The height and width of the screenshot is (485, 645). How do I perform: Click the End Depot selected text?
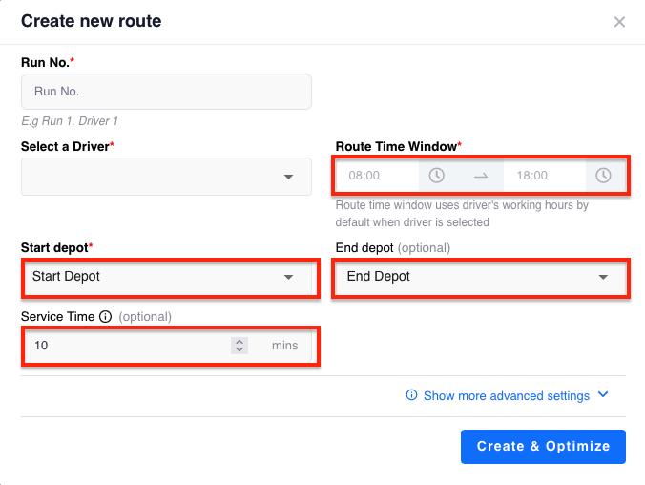click(379, 276)
